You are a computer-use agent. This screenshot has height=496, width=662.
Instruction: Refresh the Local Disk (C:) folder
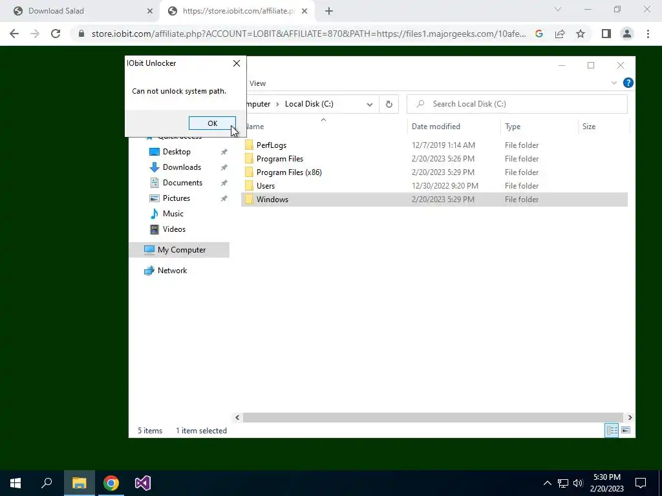tap(389, 104)
